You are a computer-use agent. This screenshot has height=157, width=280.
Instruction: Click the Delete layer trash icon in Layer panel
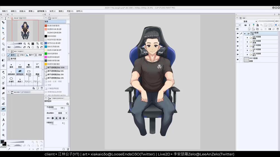(x=278, y=29)
